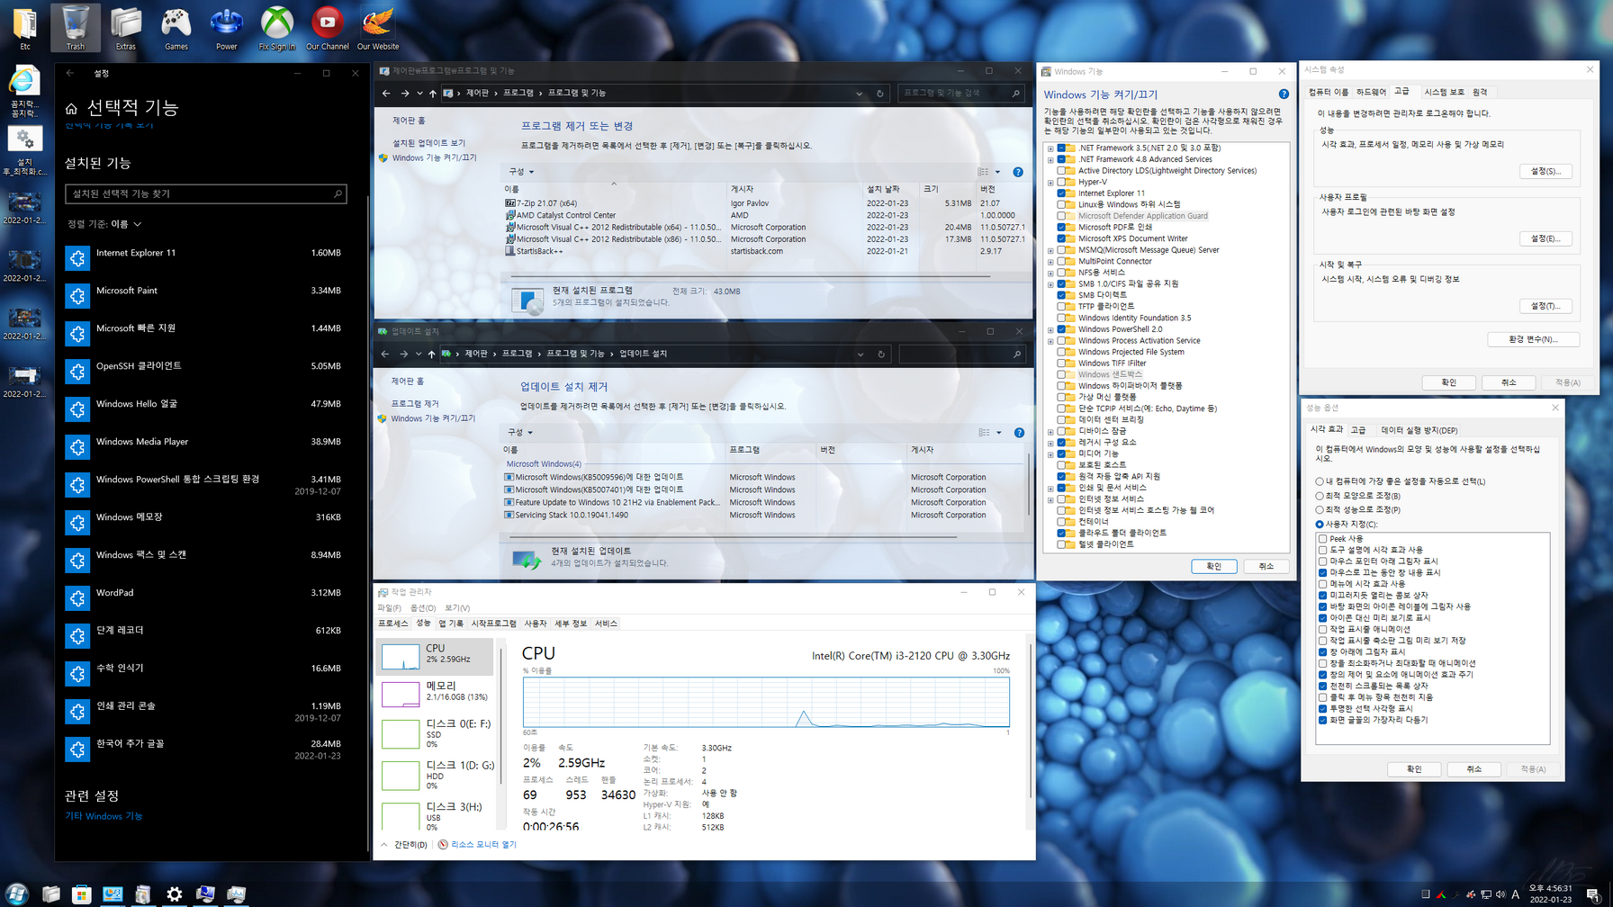Click 설치된 업데이트 보기 link in control panel
The width and height of the screenshot is (1613, 907).
428,143
